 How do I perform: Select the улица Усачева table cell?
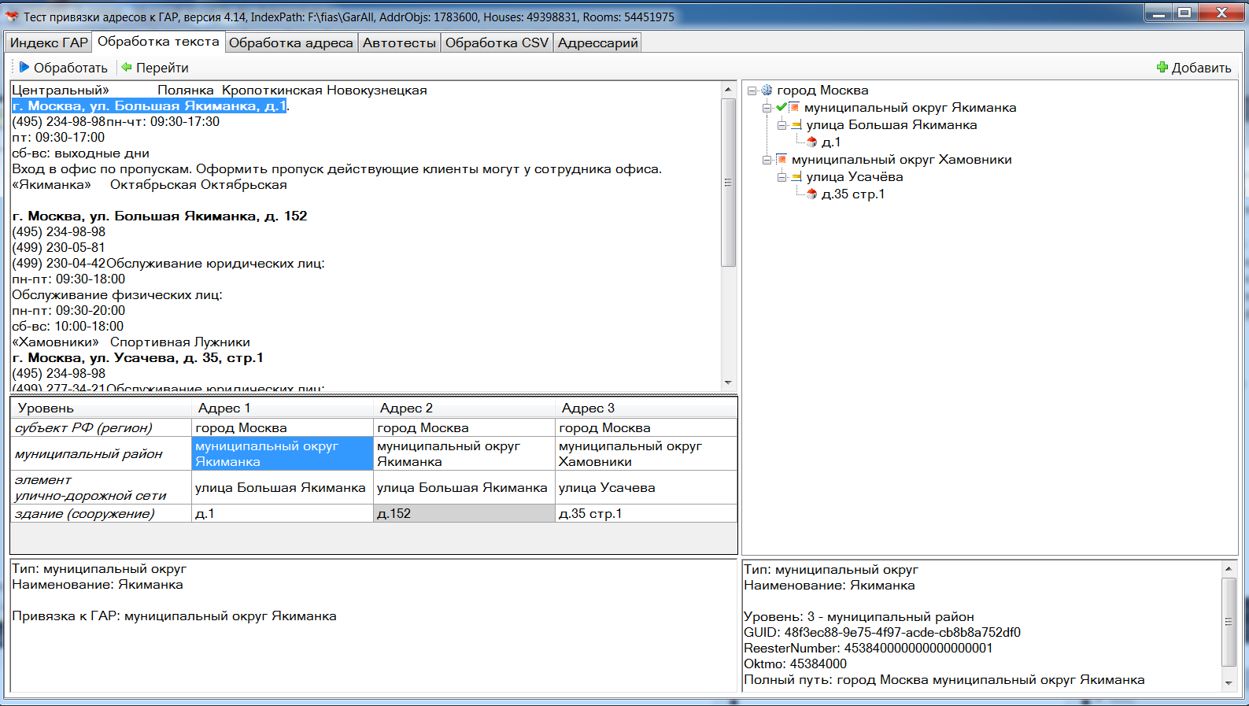click(x=645, y=488)
